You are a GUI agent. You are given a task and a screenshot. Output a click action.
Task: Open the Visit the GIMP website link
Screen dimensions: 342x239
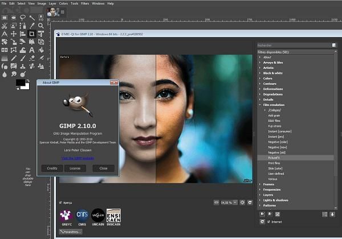click(78, 158)
